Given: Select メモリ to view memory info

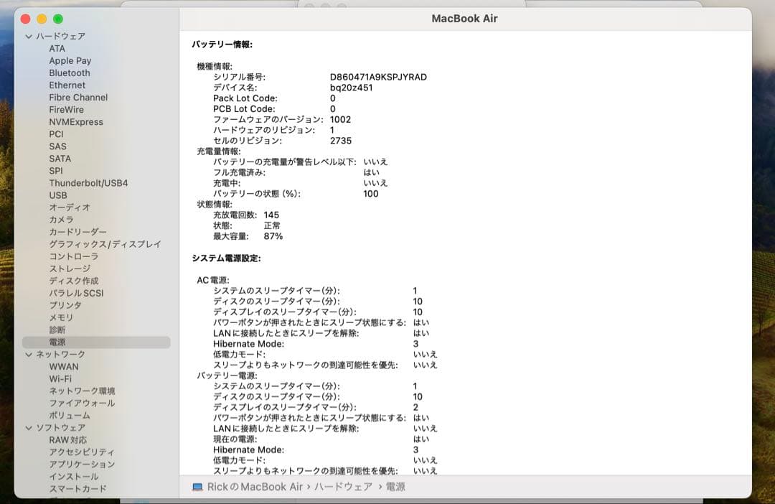Looking at the screenshot, I should point(59,317).
